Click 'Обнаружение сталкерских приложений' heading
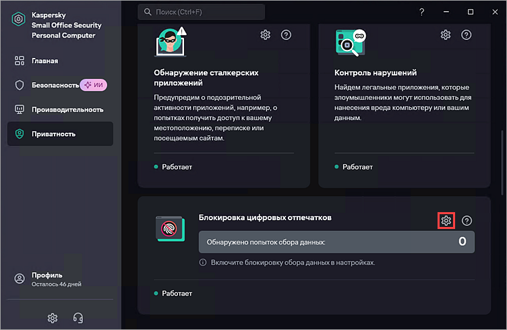 tap(206, 78)
